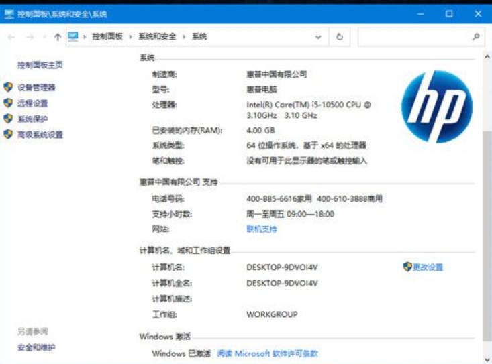Click processor value Intel Core i5-10500
The width and height of the screenshot is (492, 364).
pyautogui.click(x=309, y=110)
